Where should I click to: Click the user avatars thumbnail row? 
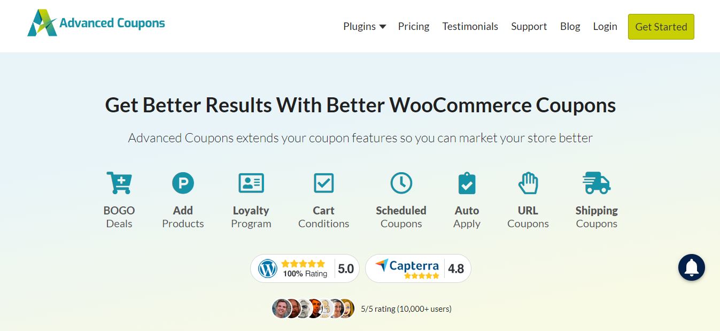click(x=313, y=309)
